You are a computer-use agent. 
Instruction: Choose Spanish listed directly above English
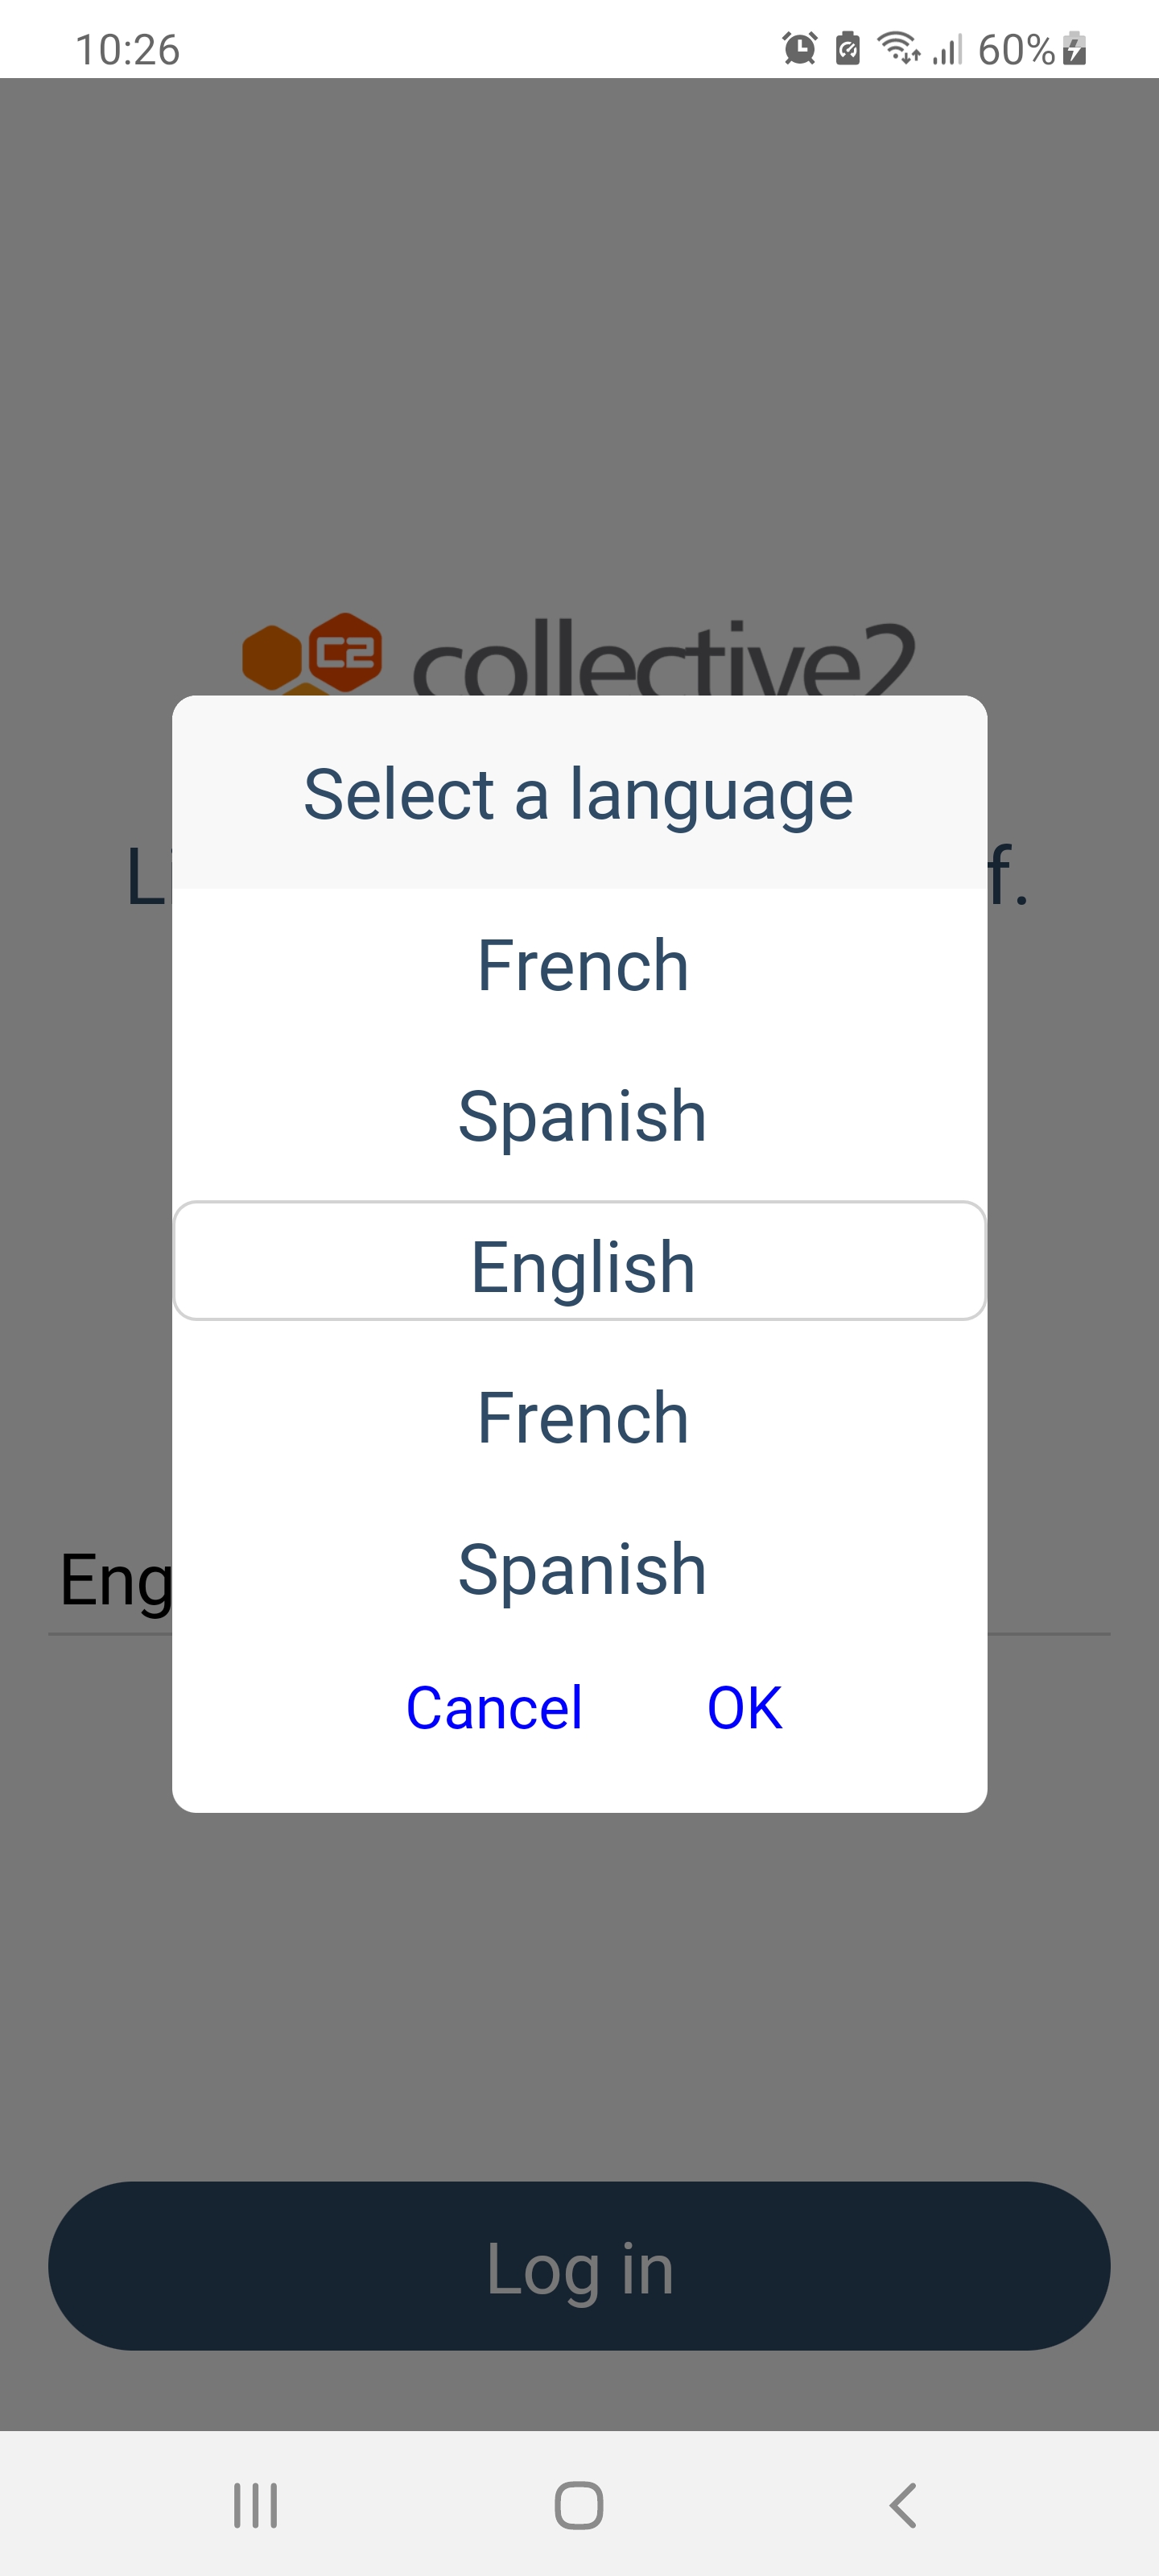[582, 1115]
